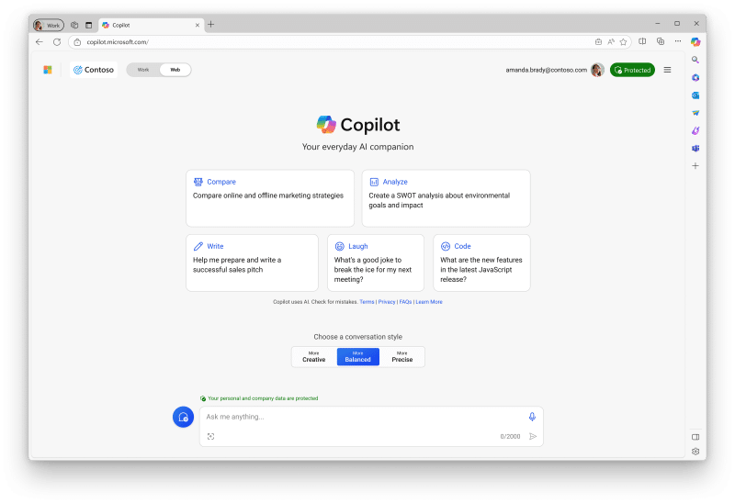Click the green Protected badge
Image resolution: width=735 pixels, height=503 pixels.
tap(632, 70)
